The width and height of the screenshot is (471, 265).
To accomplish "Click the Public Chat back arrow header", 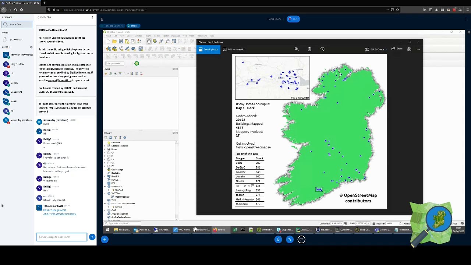I will click(x=44, y=17).
